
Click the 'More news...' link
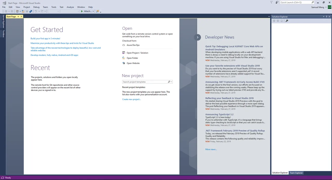tap(211, 149)
